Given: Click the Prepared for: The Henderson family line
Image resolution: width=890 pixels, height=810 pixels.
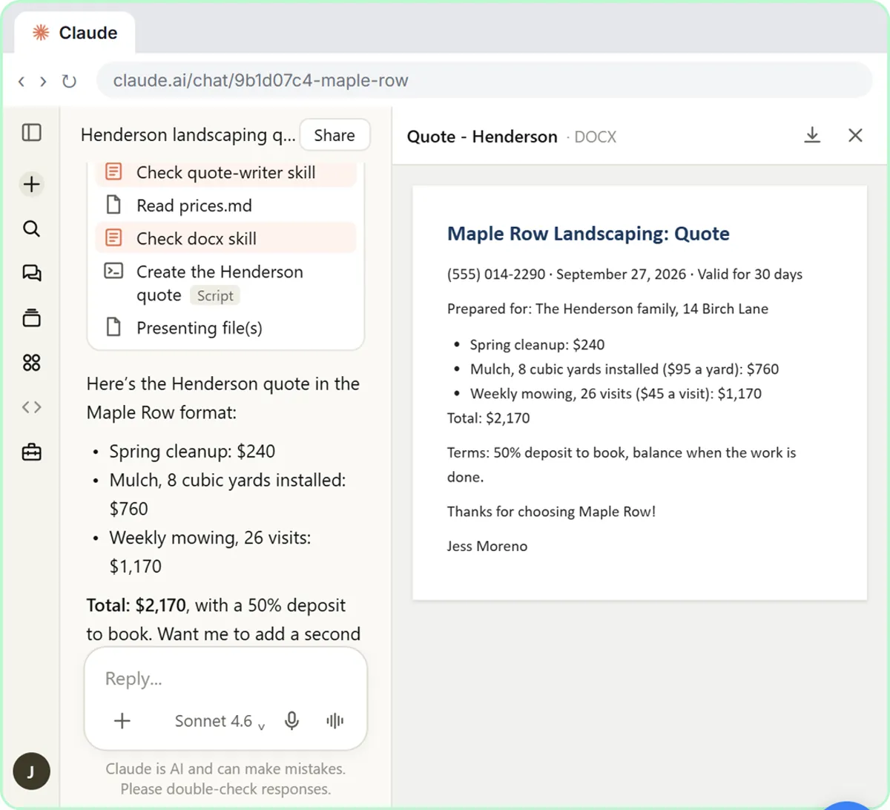Looking at the screenshot, I should (x=607, y=309).
